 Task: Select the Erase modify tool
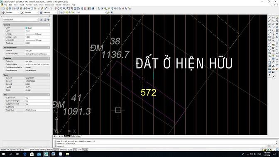tap(277, 17)
